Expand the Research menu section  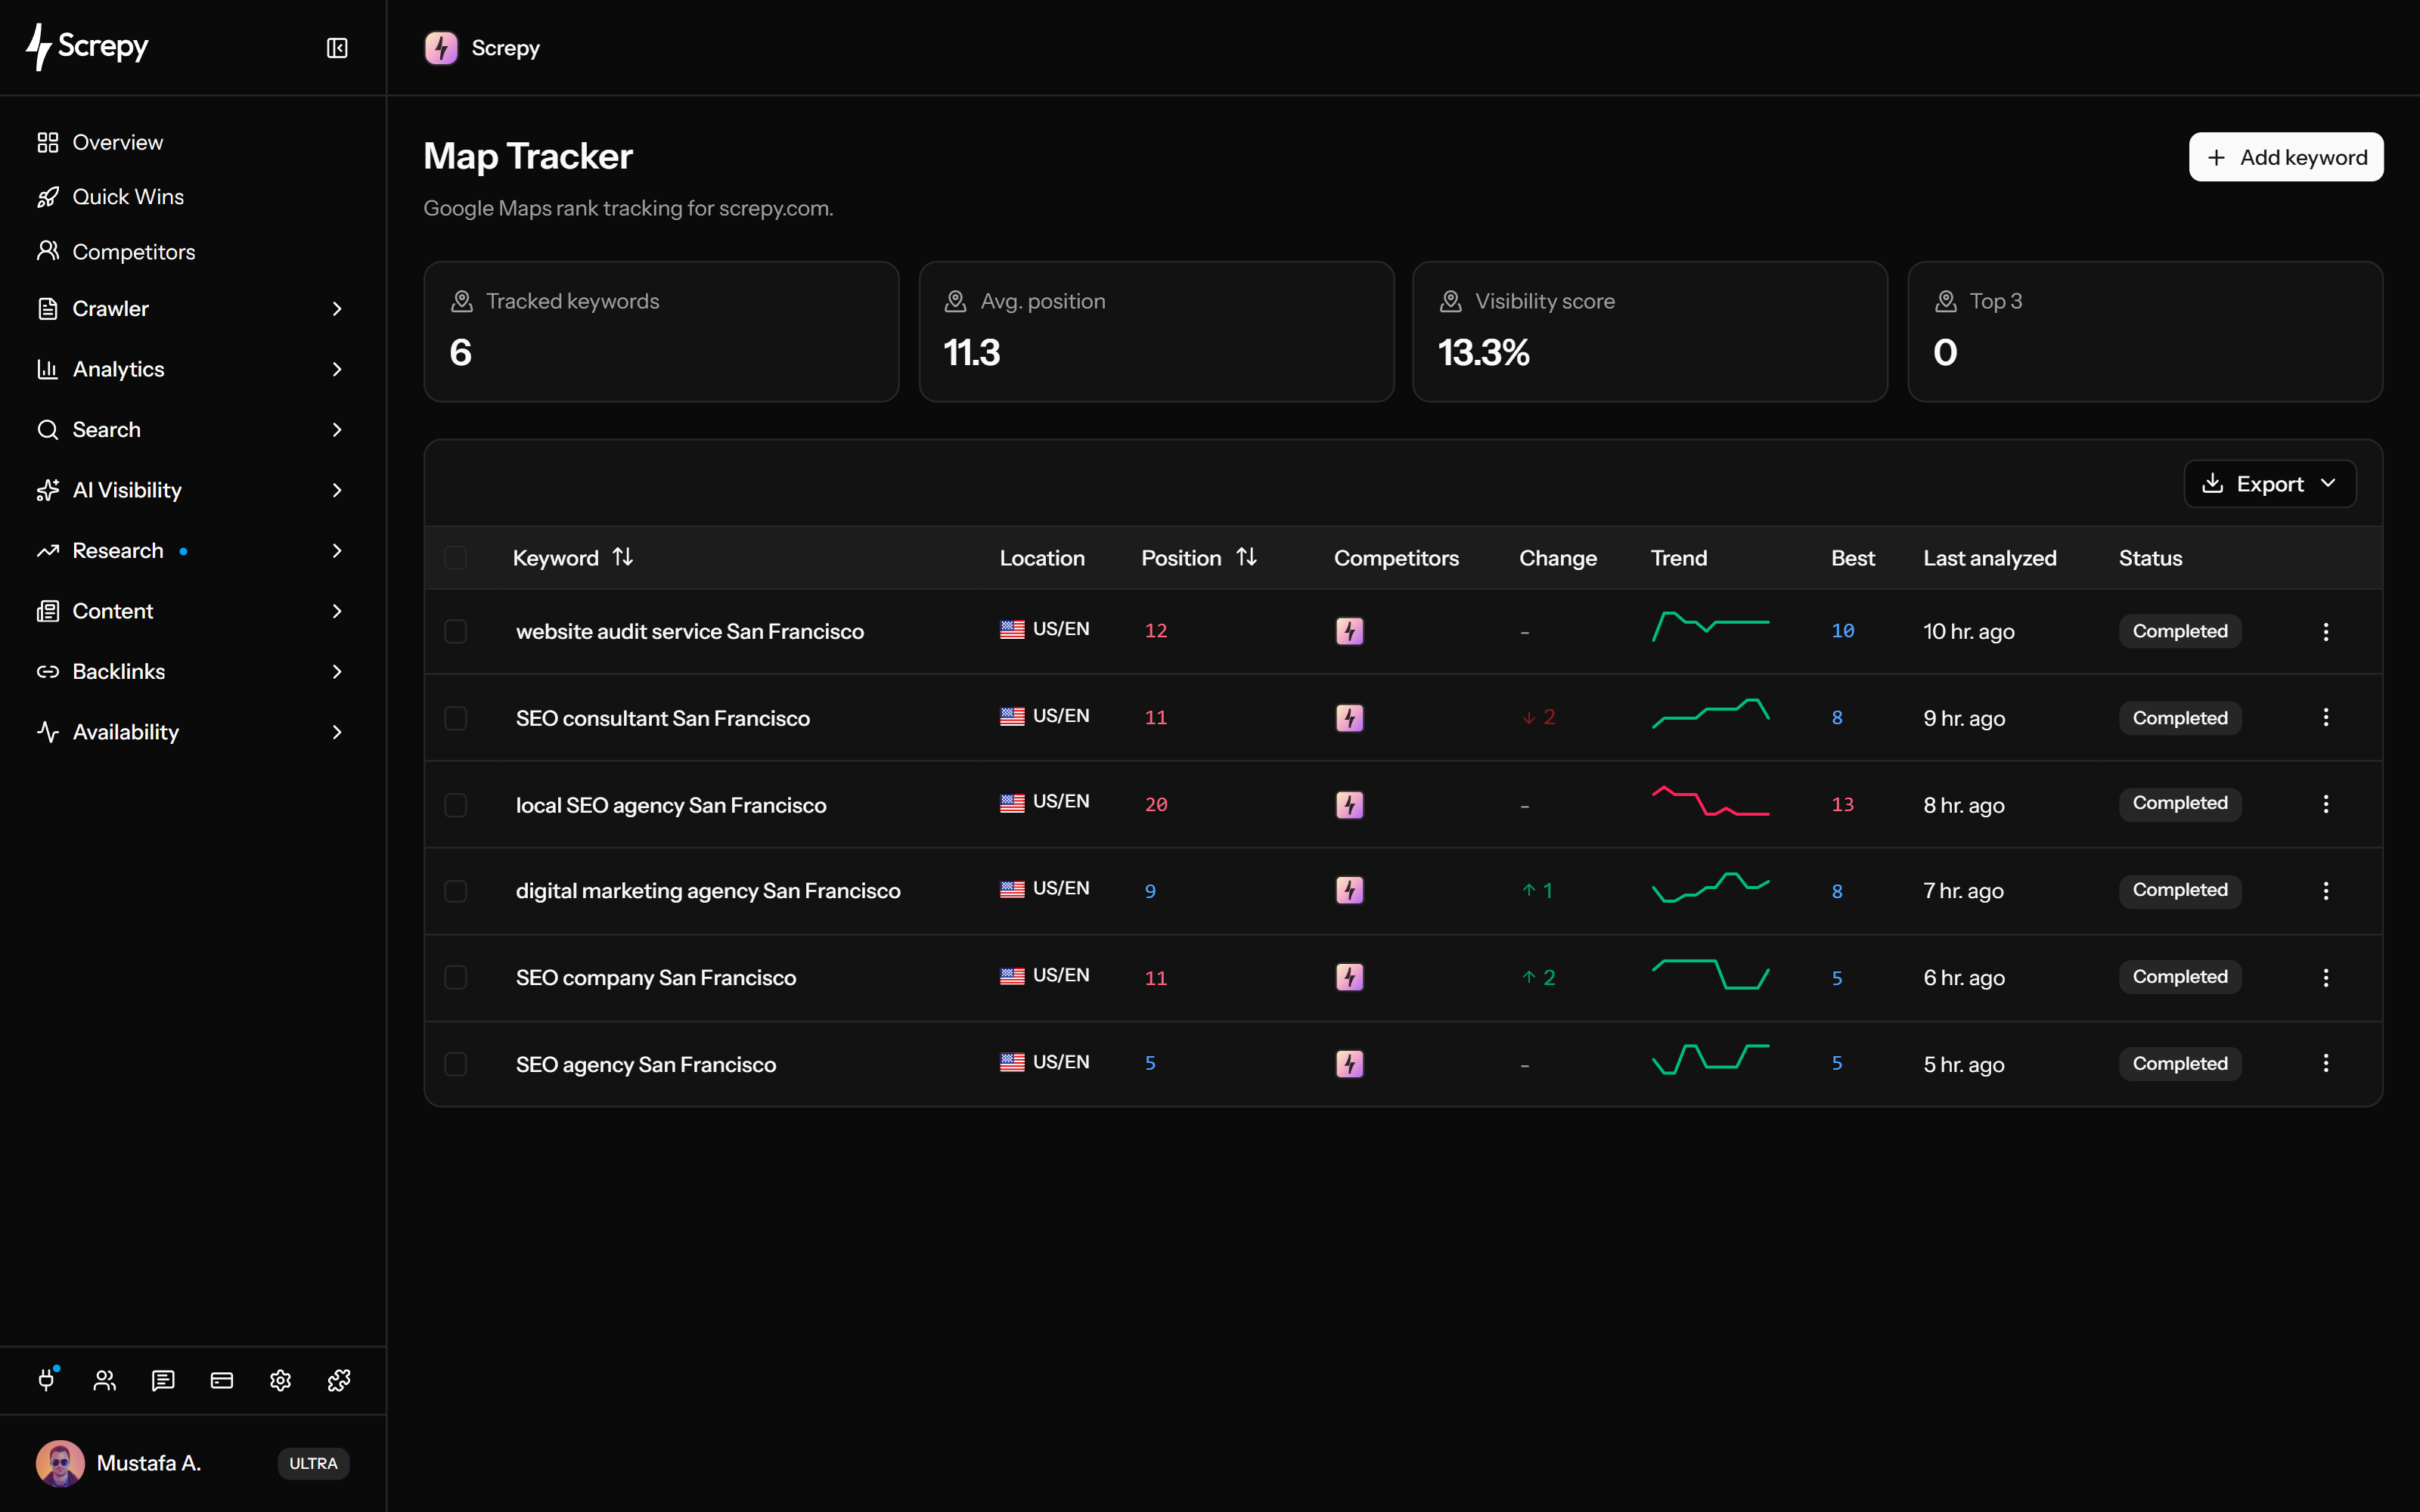[x=192, y=551]
